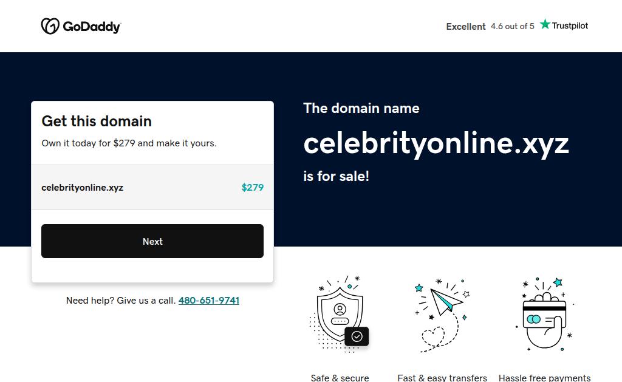Click the "4.6 out of 5" score
The image size is (622, 382).
coord(513,26)
